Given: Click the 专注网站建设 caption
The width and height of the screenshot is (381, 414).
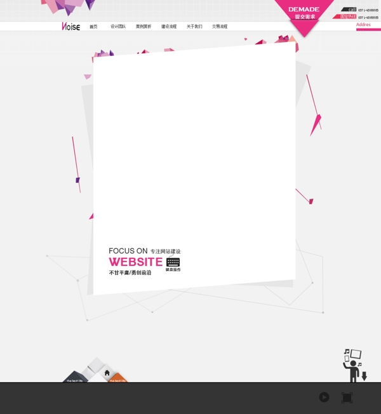Looking at the screenshot, I should pos(166,251).
